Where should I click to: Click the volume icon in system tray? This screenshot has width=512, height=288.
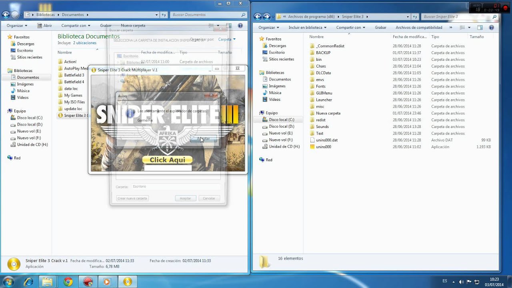click(x=462, y=282)
